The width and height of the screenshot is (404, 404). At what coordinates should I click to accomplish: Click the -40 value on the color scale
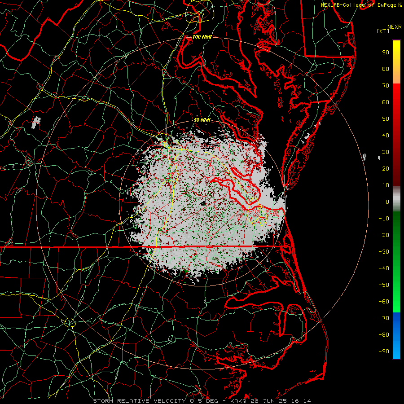point(384,268)
